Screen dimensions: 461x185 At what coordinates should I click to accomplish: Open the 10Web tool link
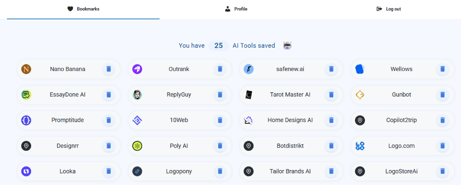coord(179,120)
